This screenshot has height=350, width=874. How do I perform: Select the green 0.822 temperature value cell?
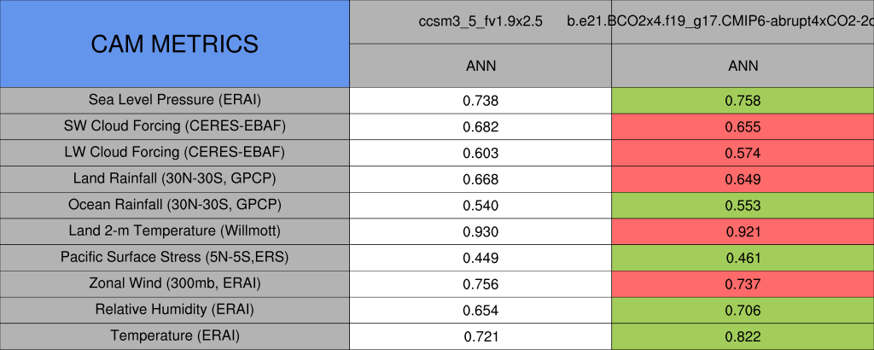click(743, 336)
